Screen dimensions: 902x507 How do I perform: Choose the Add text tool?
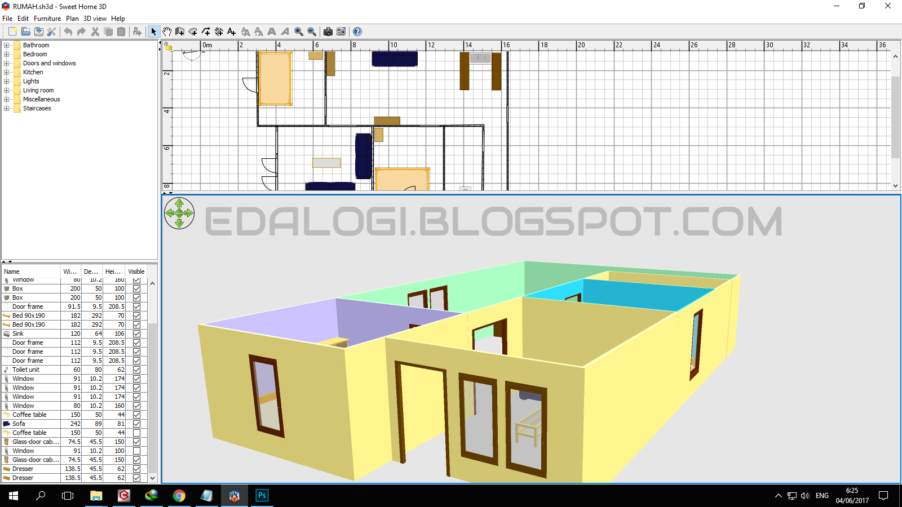[232, 32]
